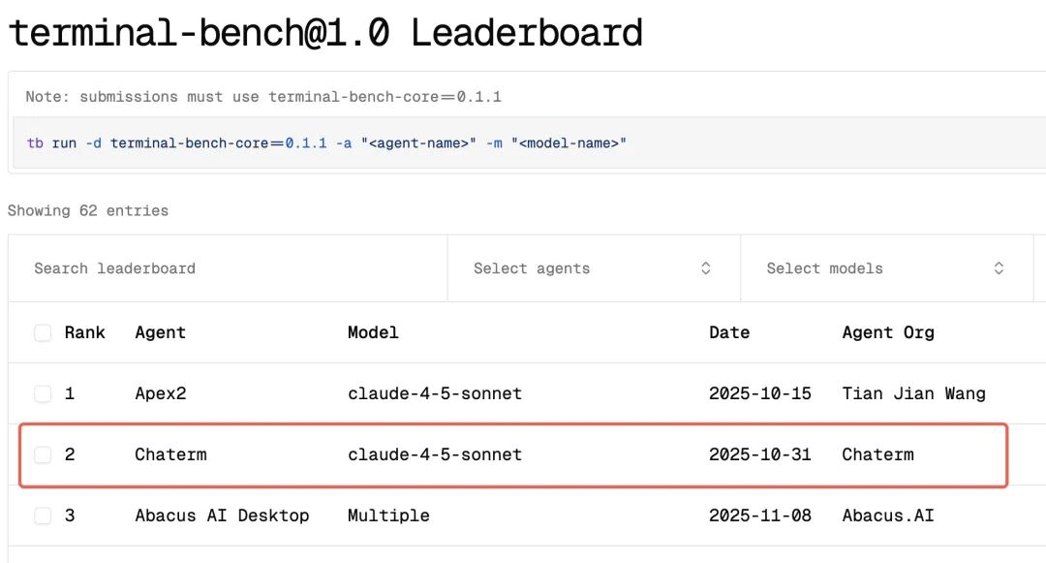Viewport: 1046px width, 563px height.
Task: Click the Abacus.AI org name
Action: [888, 516]
